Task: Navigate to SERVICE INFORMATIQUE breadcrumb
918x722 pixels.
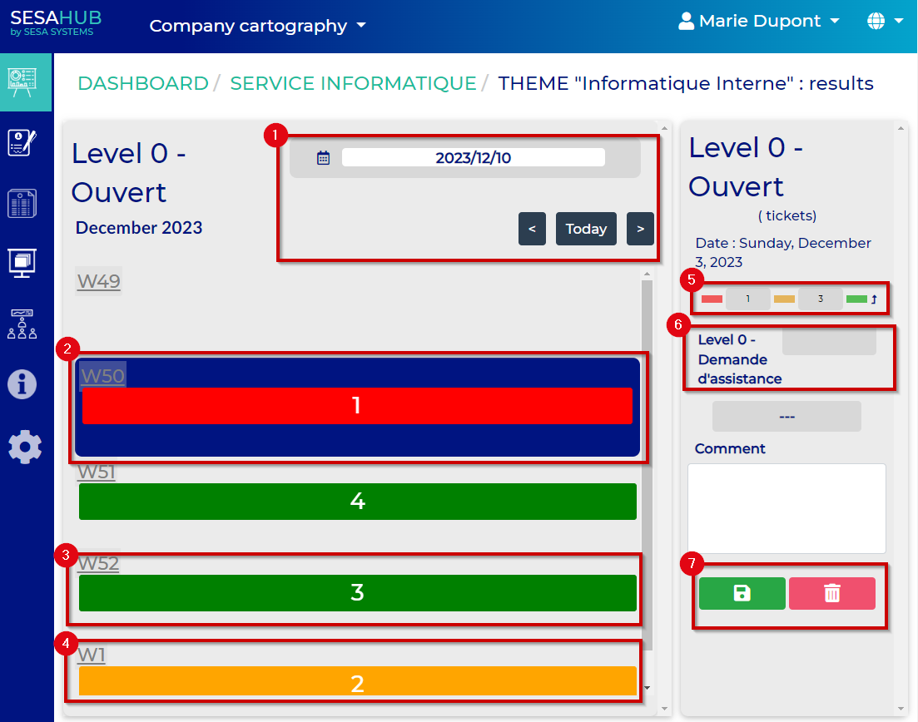Action: point(353,83)
